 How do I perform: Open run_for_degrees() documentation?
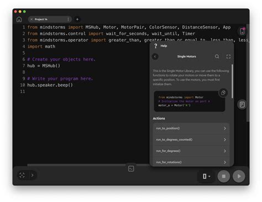(x=191, y=151)
